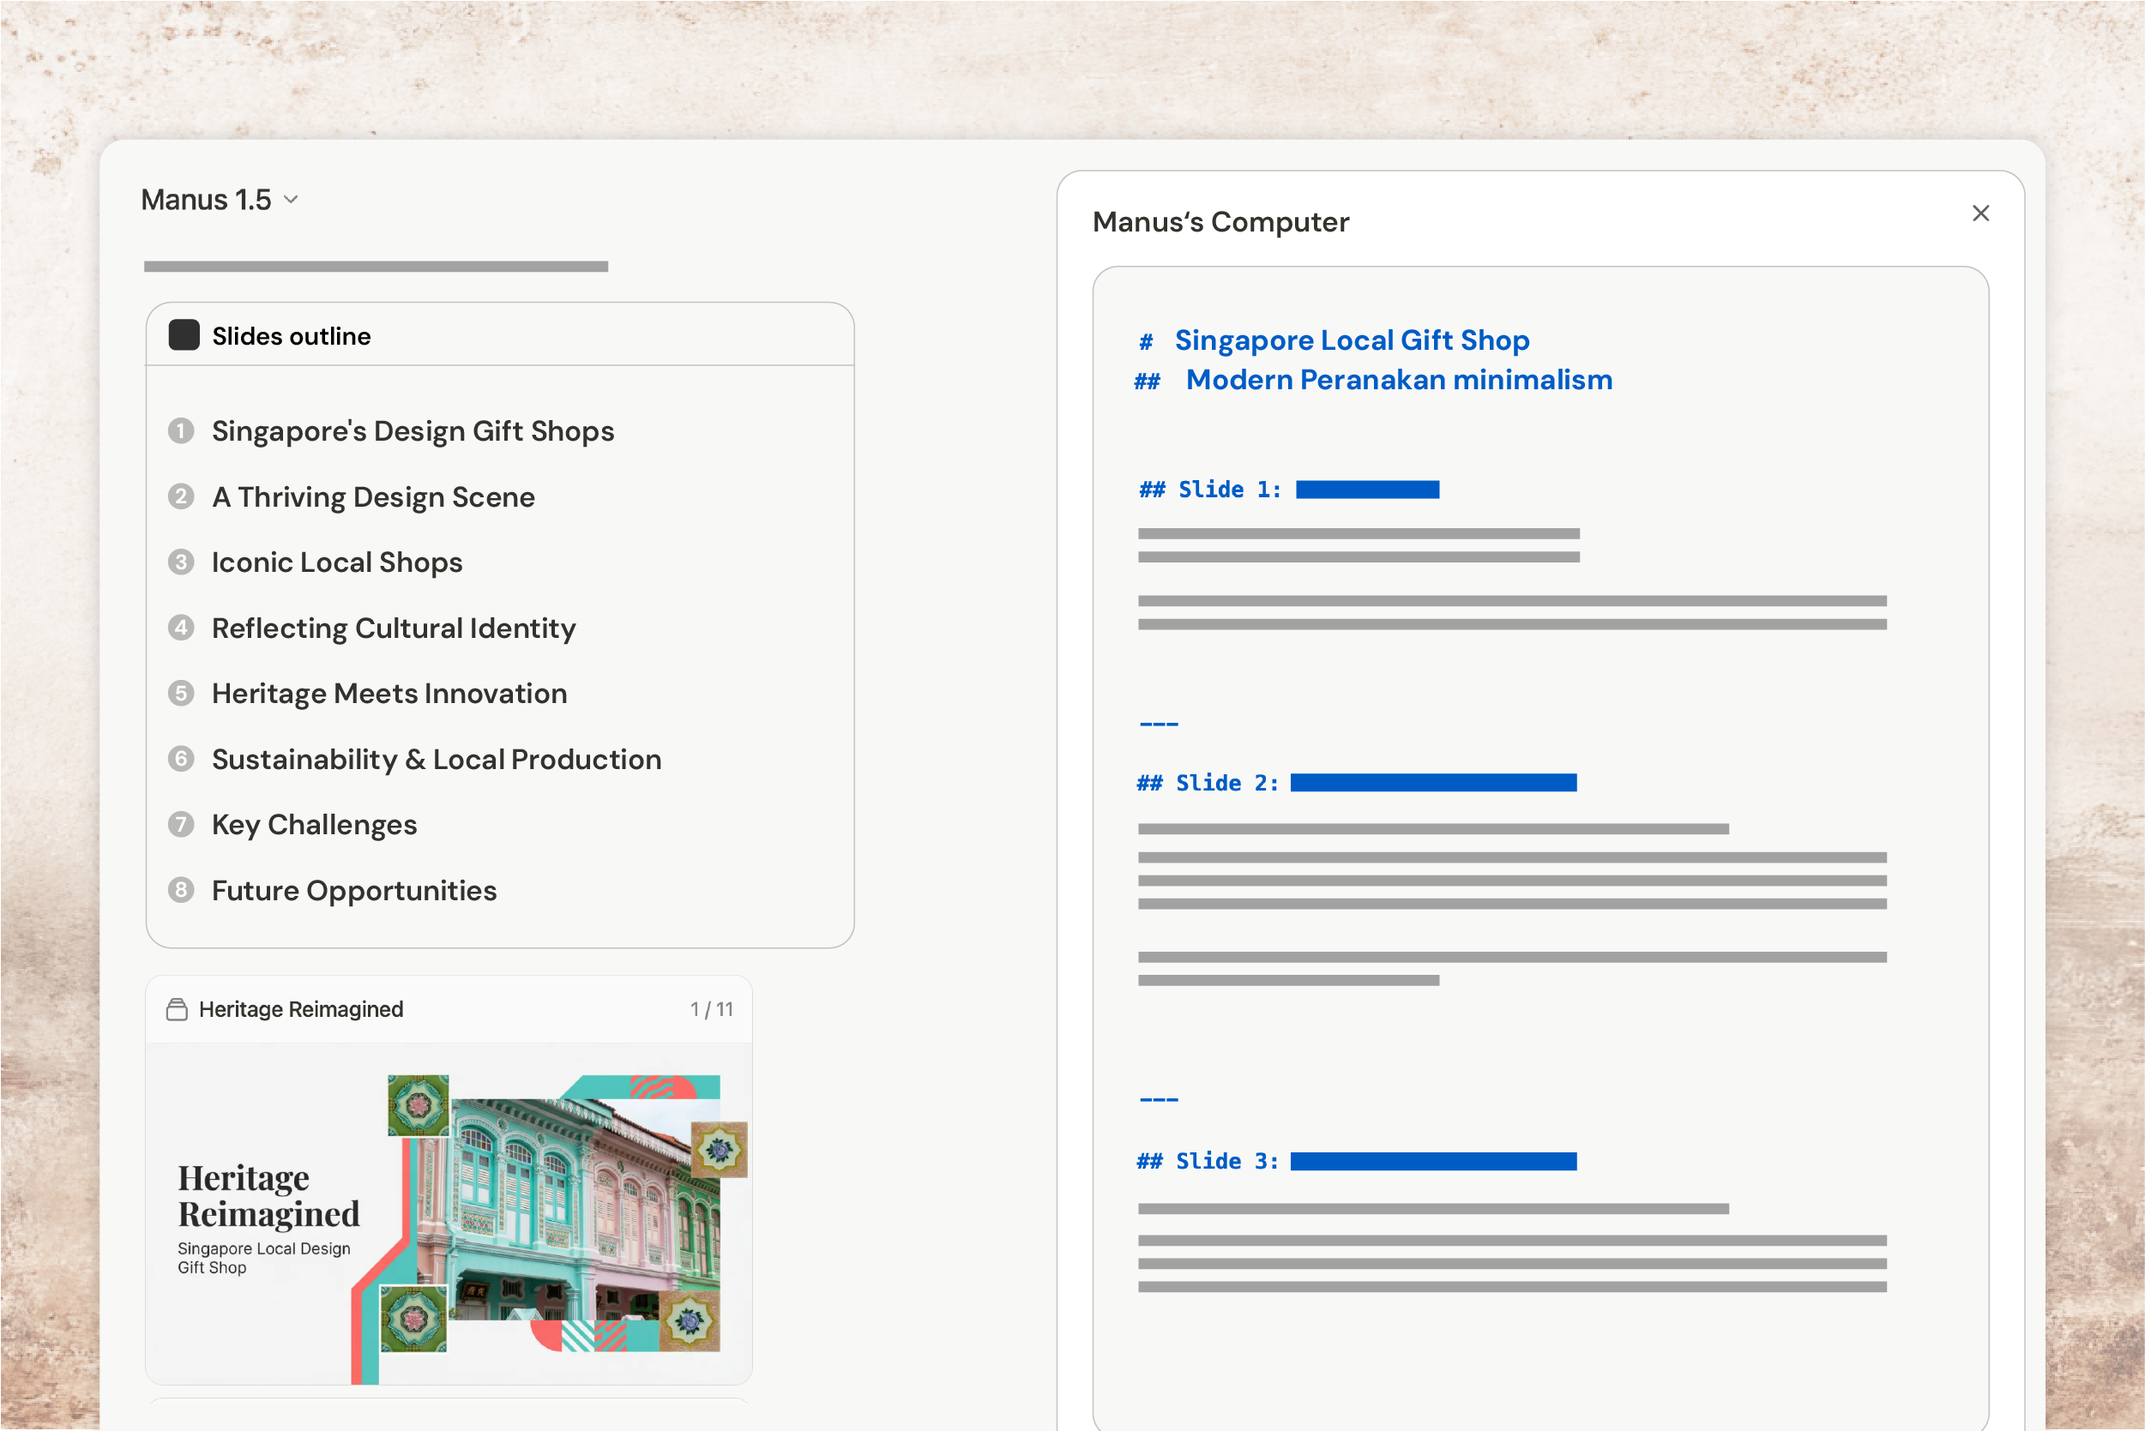Click the black Slides outline icon
The height and width of the screenshot is (1431, 2145).
click(184, 335)
